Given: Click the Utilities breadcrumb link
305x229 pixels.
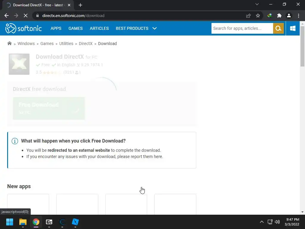Looking at the screenshot, I should pos(66,44).
